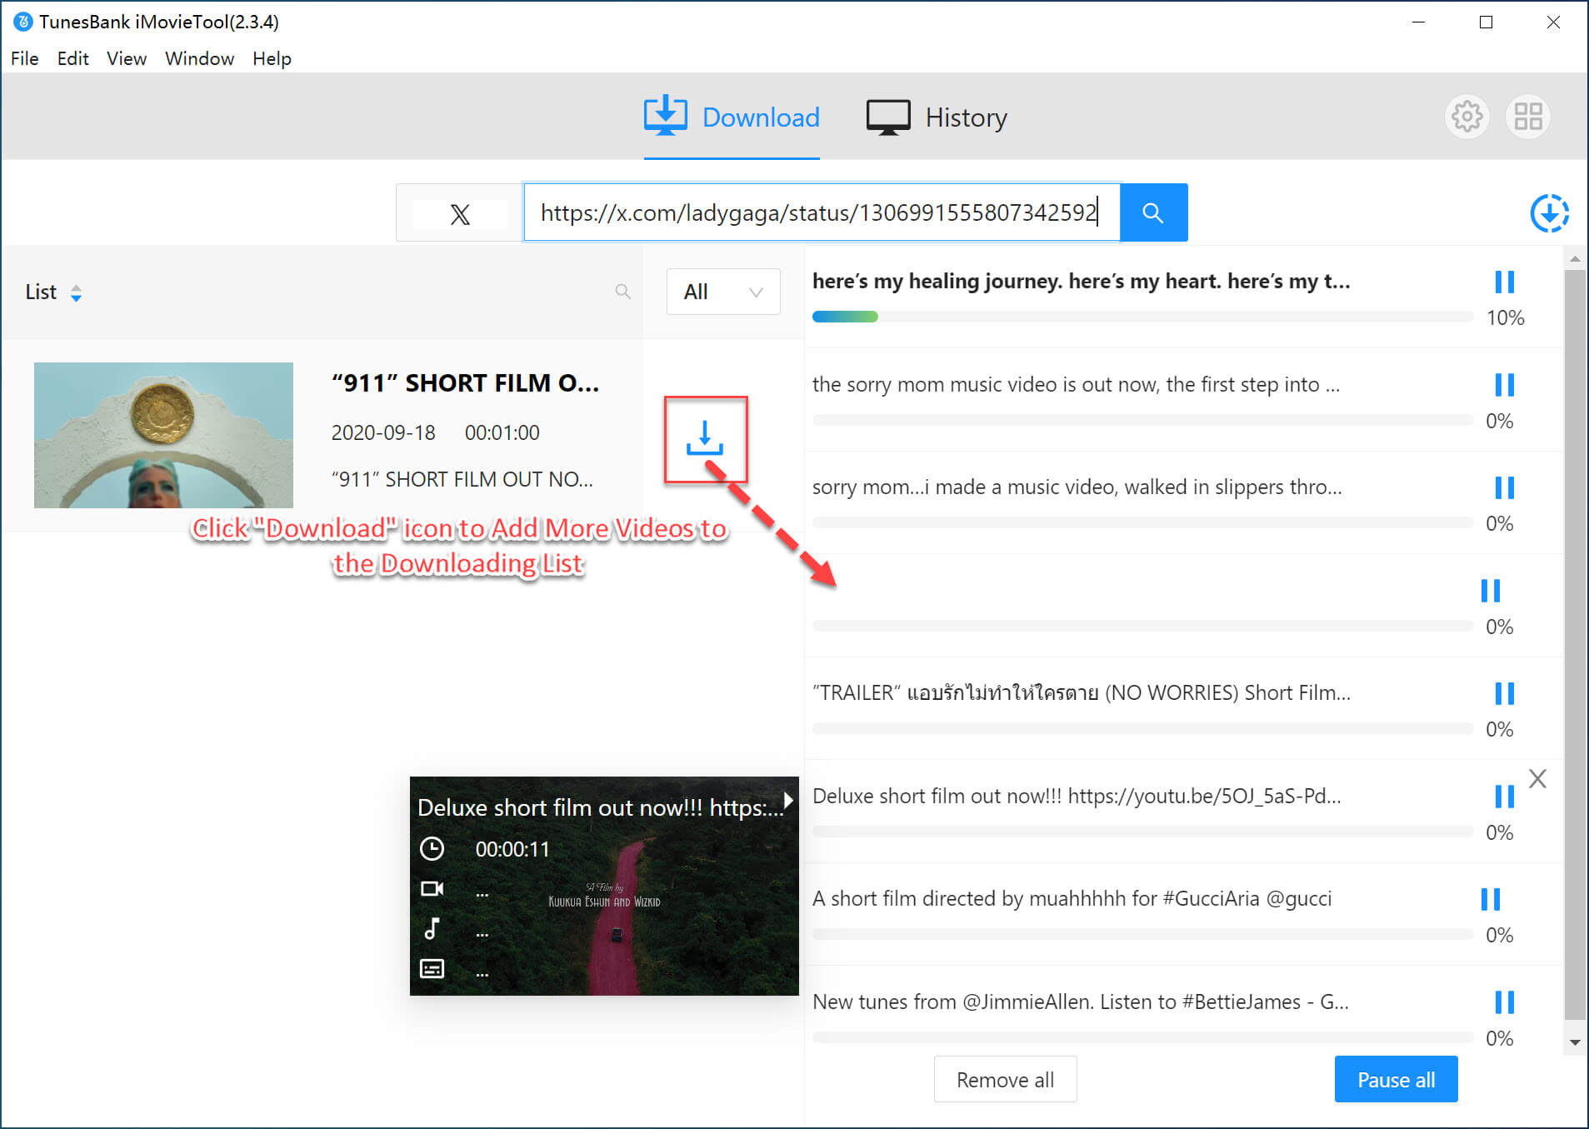Viewport: 1589px width, 1129px height.
Task: Click 'here's my healing journey' title text
Action: (x=1081, y=282)
